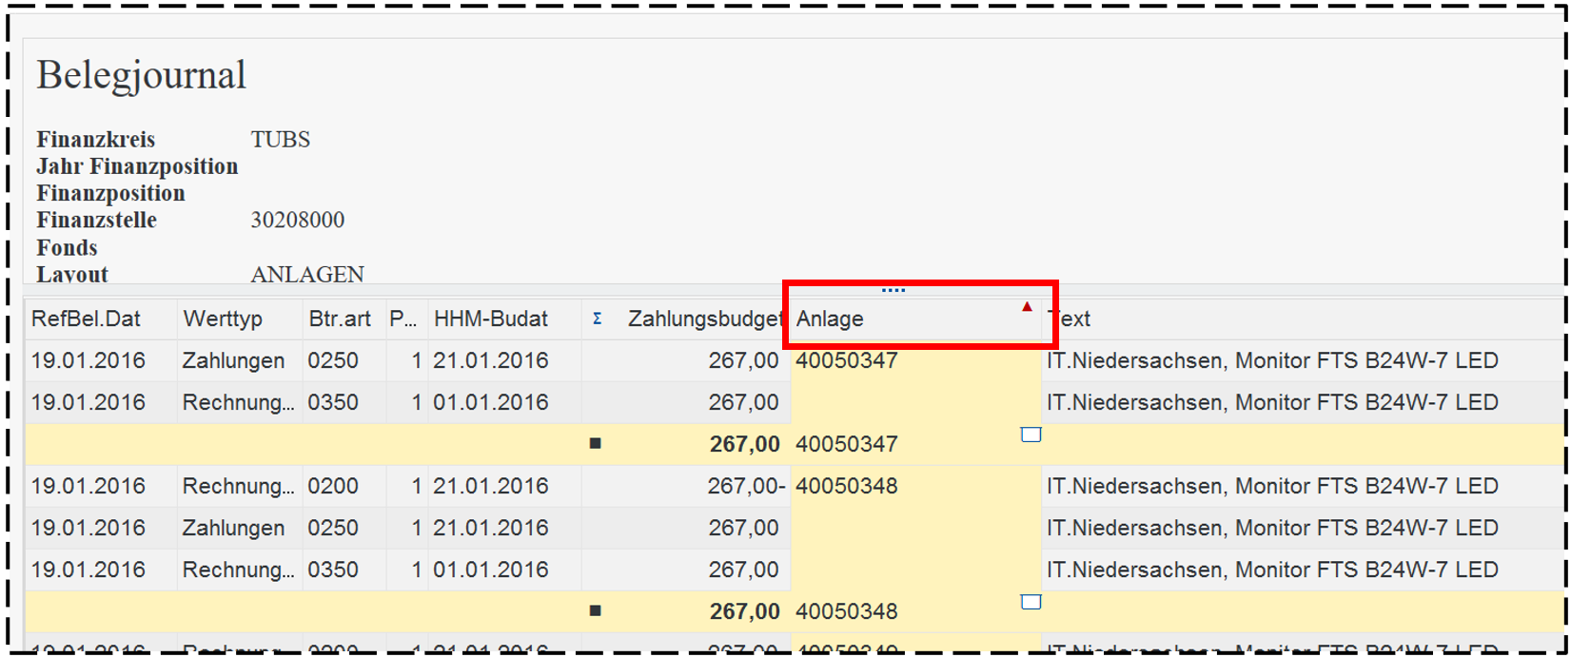The image size is (1571, 657).
Task: Select the RefBel.Dat column header
Action: 87,319
